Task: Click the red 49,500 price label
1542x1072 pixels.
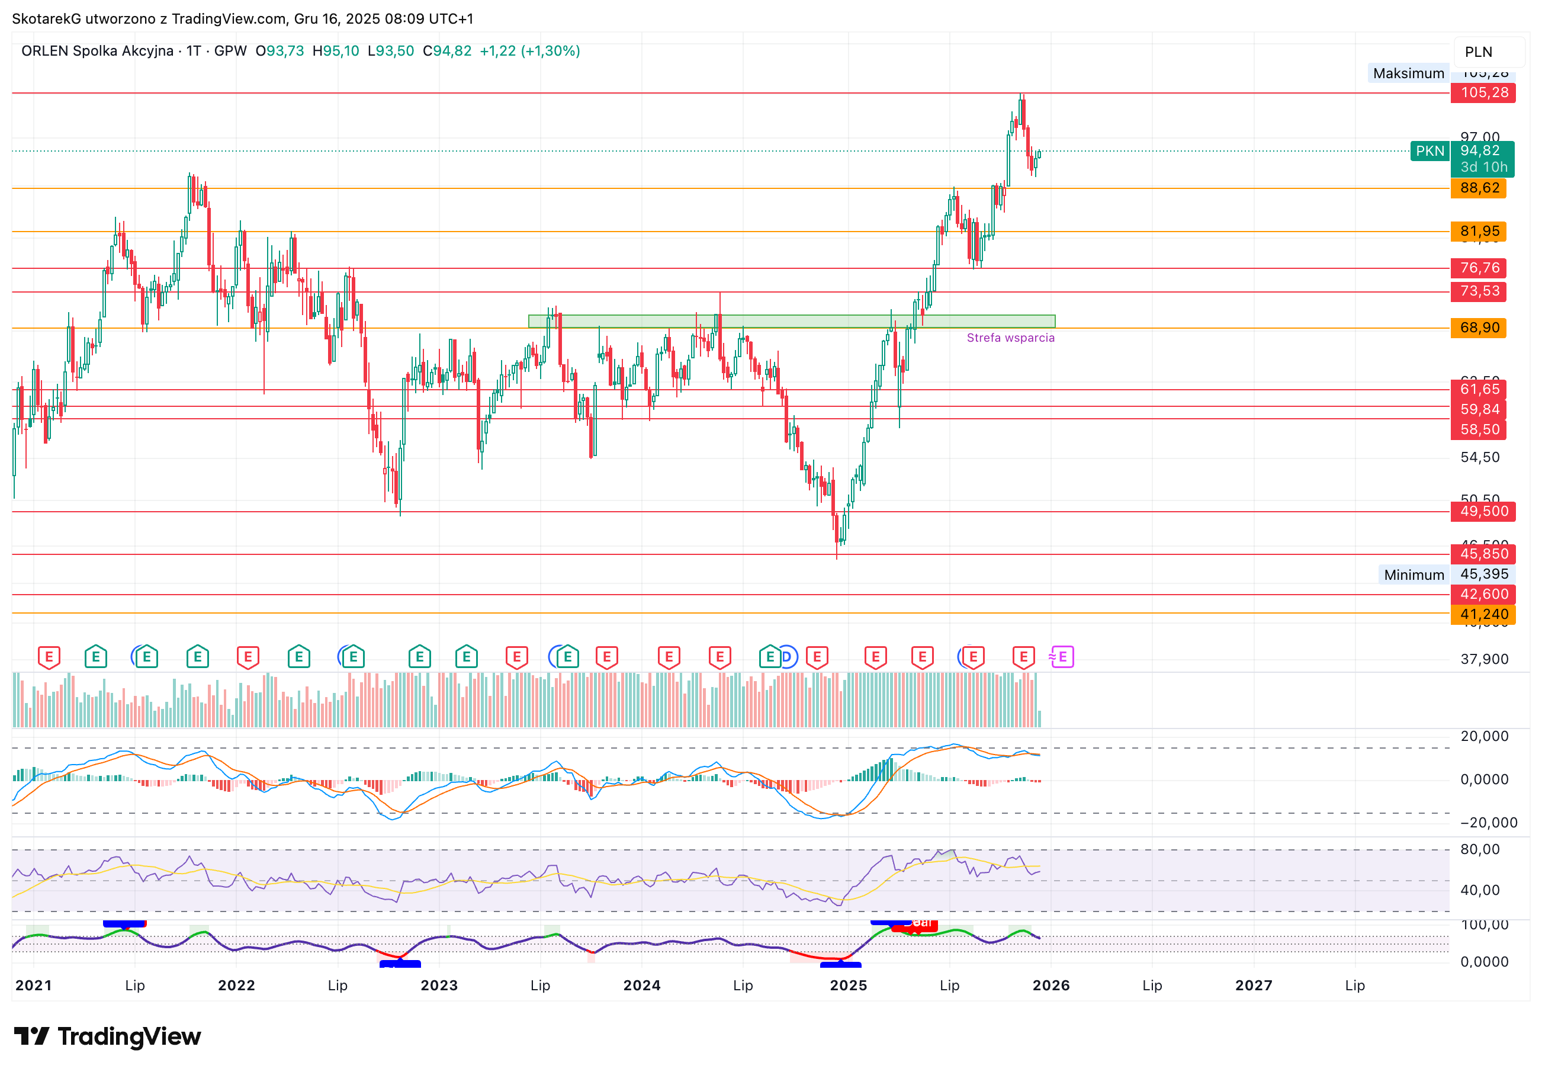Action: 1483,512
